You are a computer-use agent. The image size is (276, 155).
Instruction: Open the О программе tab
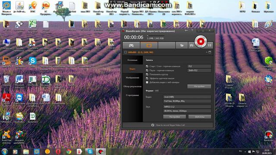coord(132,95)
